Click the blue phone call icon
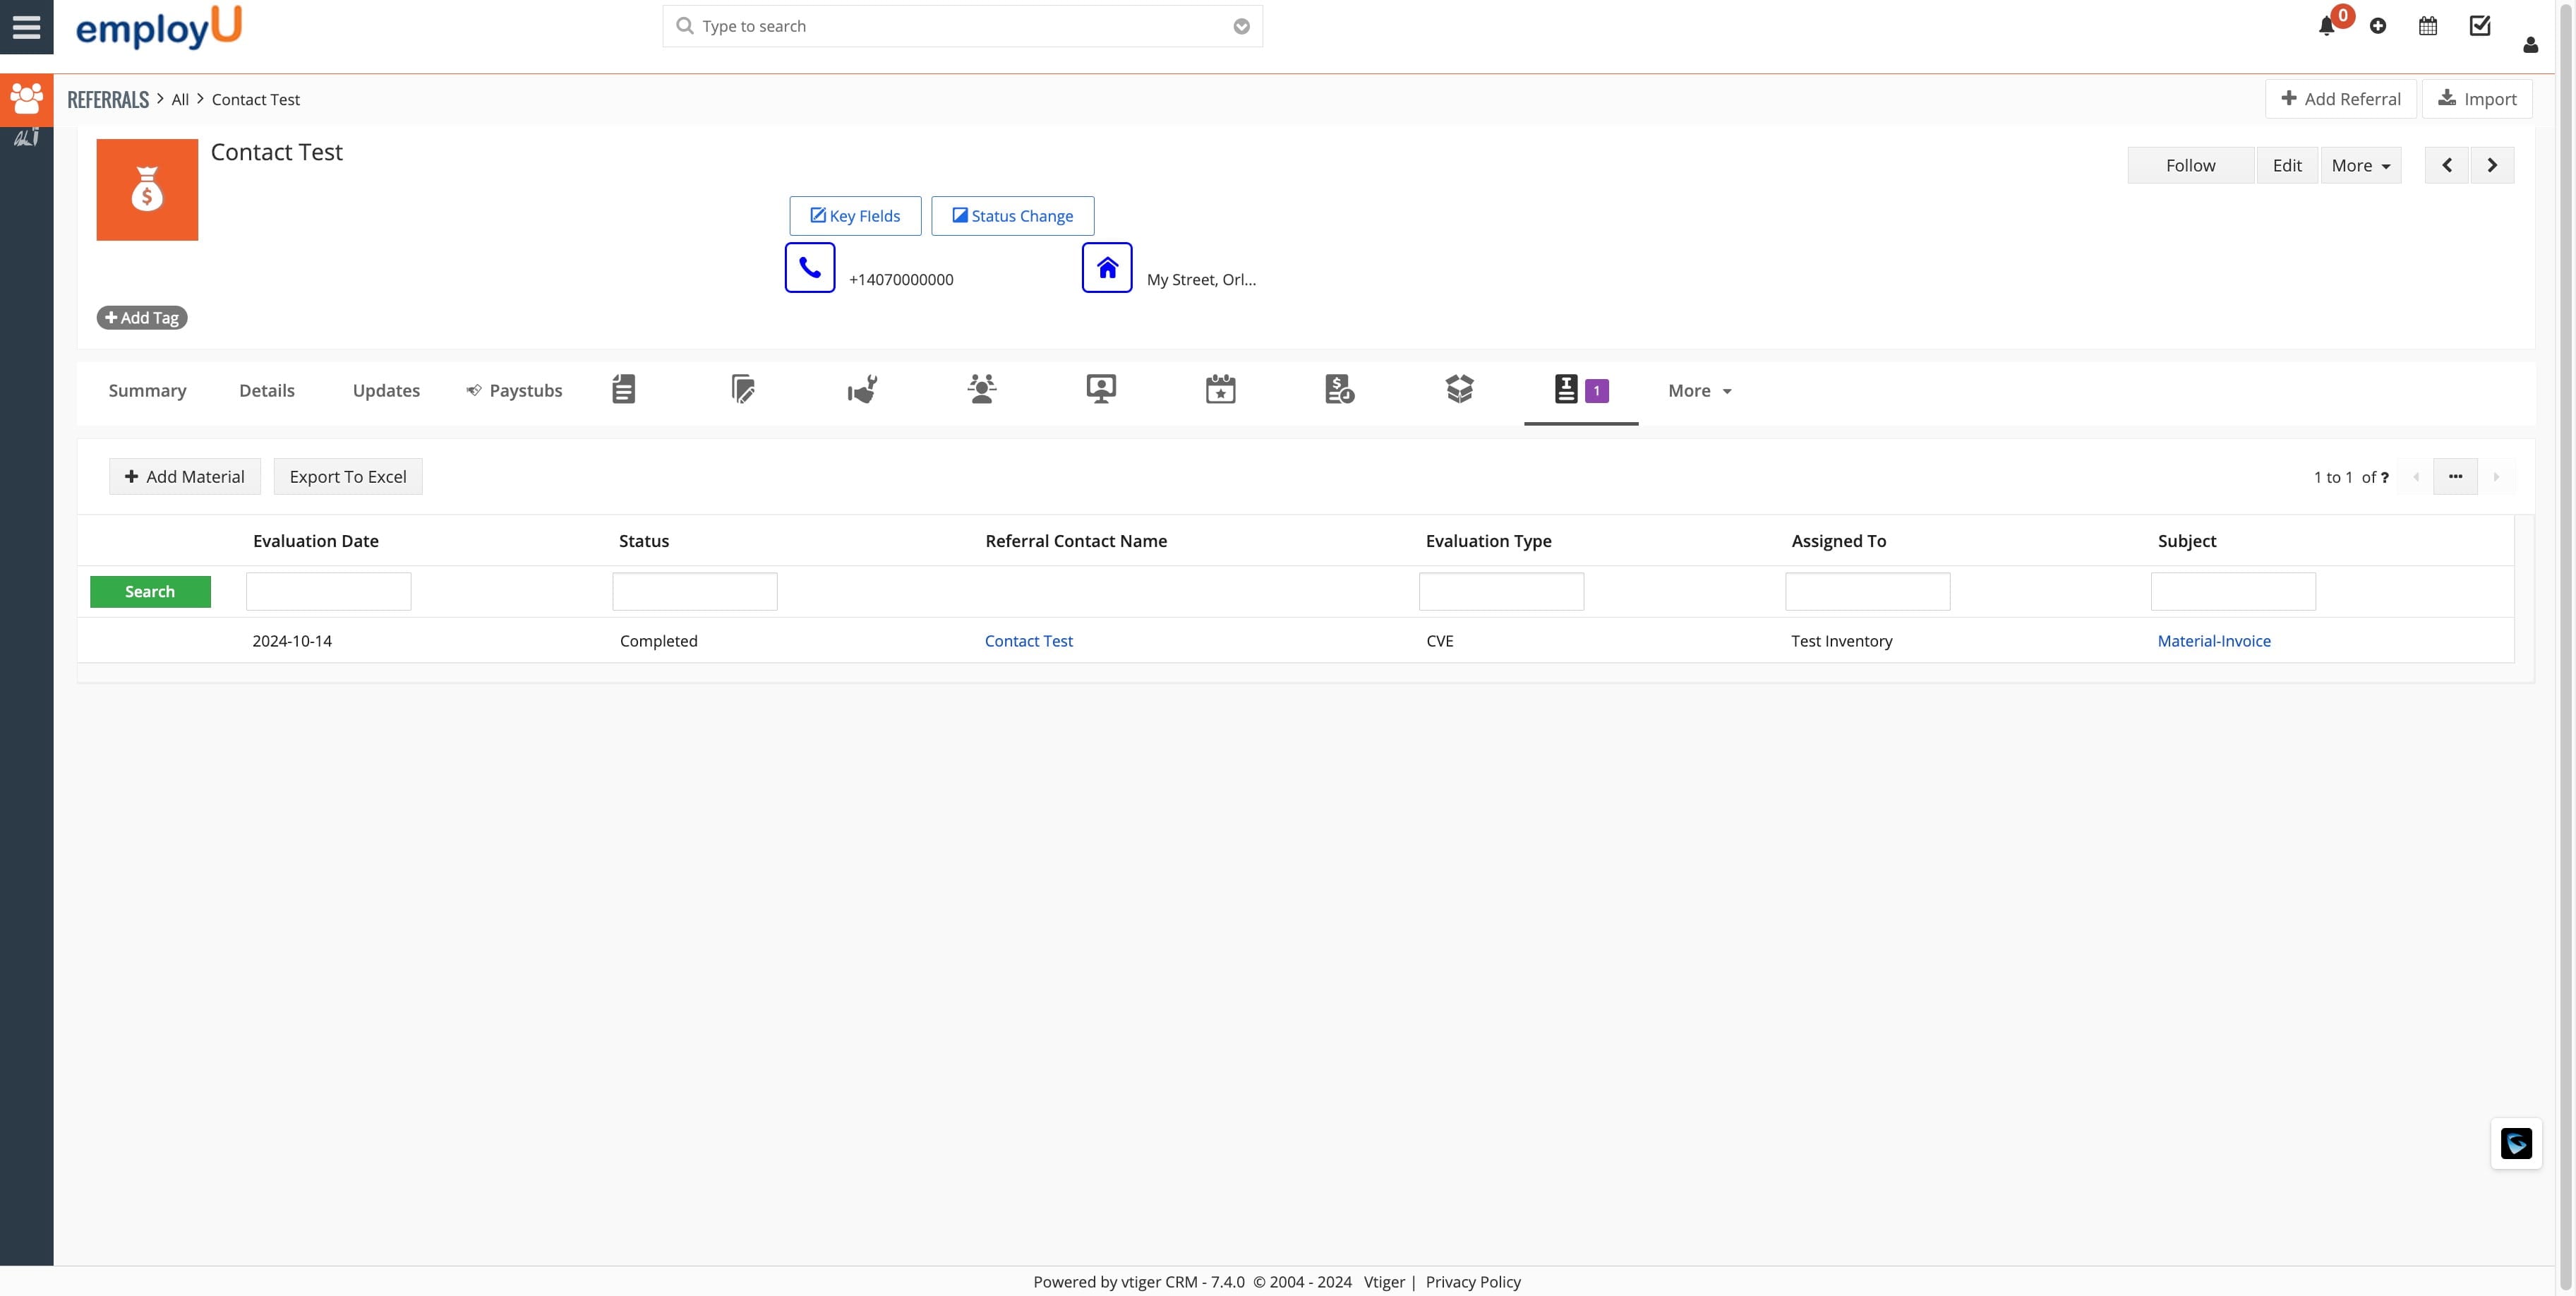Screen dimensions: 2576x1296 tap(809, 267)
